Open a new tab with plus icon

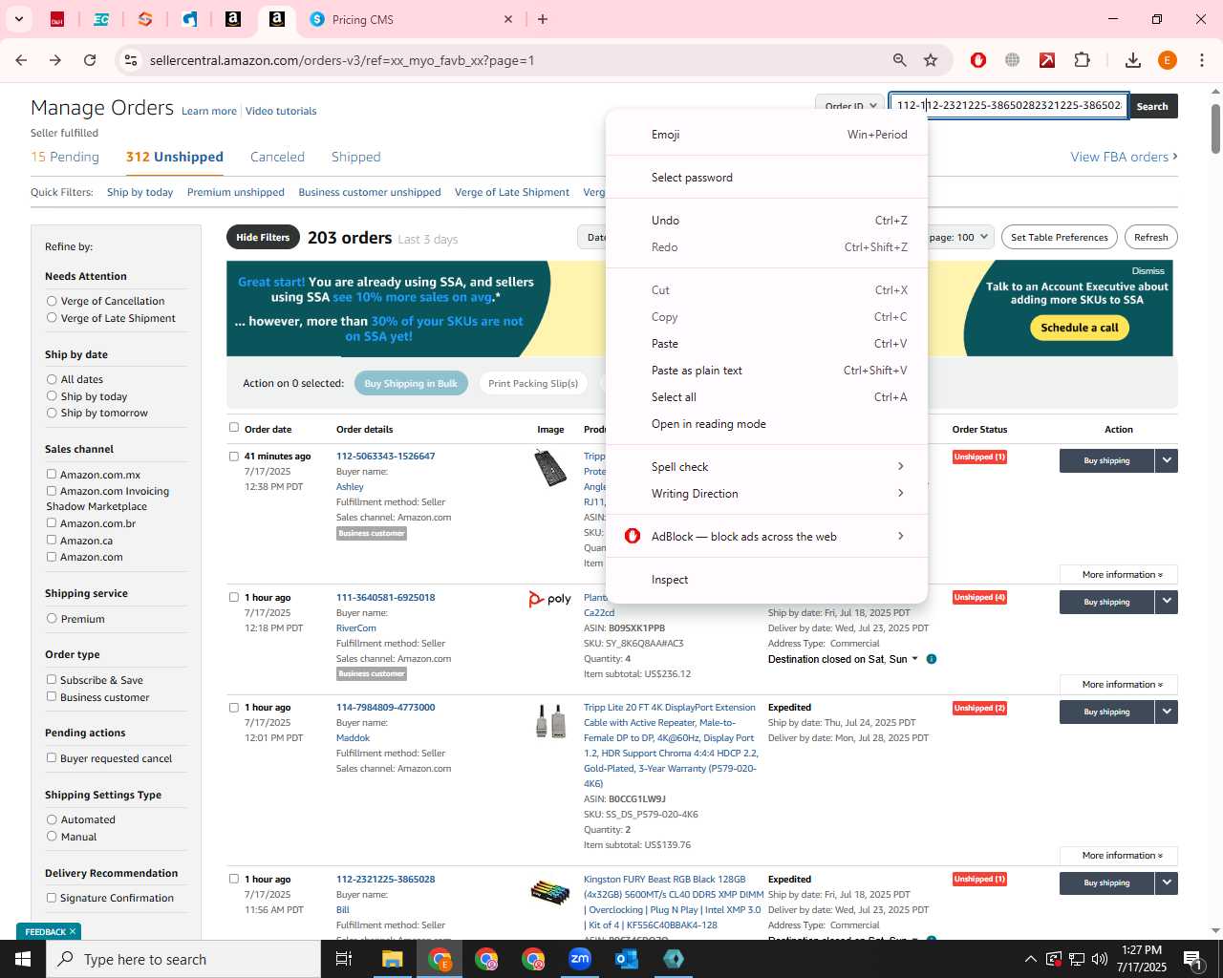click(x=543, y=19)
